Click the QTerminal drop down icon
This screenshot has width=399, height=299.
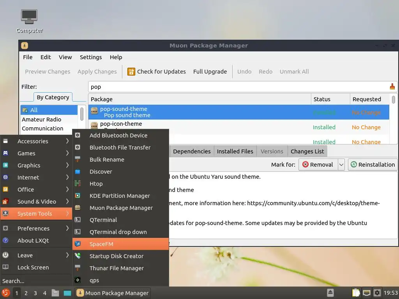tap(78, 232)
